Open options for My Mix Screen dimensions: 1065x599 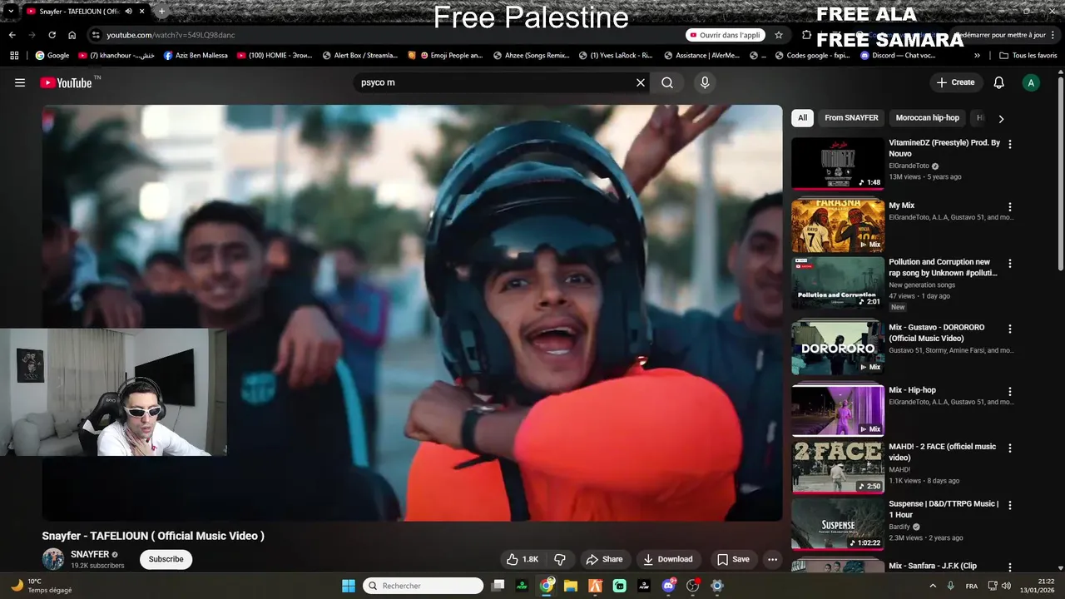pos(1010,206)
